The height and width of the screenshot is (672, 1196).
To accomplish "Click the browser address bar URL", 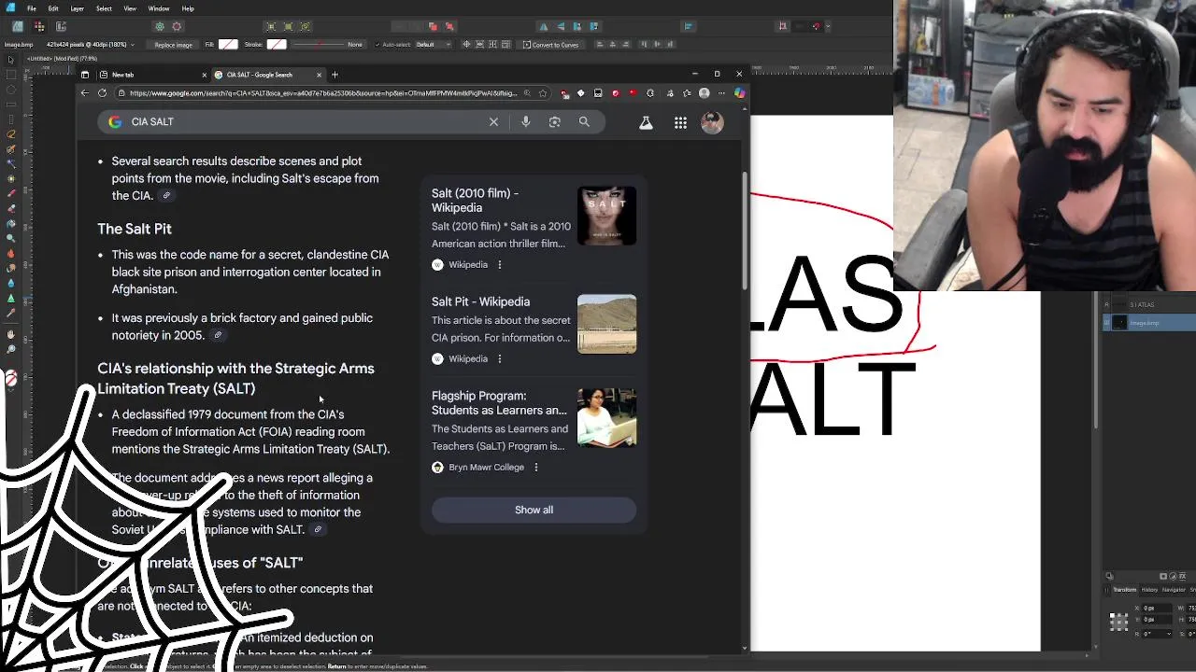I will coord(322,93).
